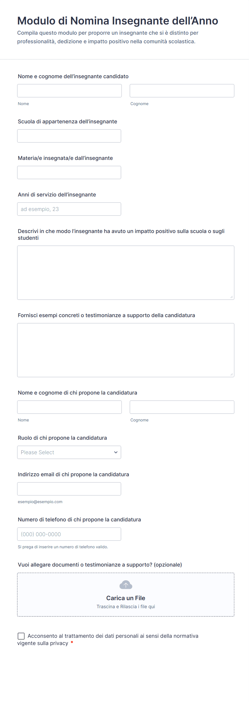
Task: Click the cloud upload icon
Action: (x=126, y=585)
